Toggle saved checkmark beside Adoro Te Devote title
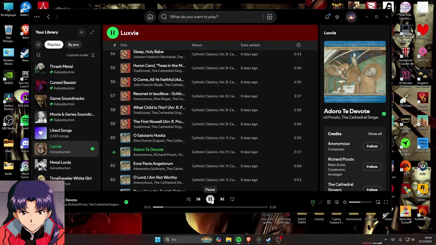The width and height of the screenshot is (436, 245). pyautogui.click(x=384, y=114)
